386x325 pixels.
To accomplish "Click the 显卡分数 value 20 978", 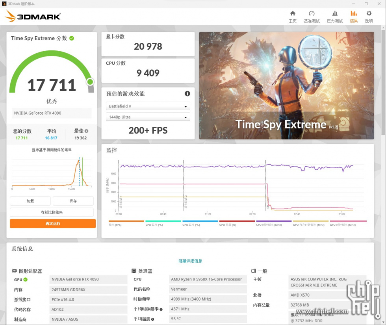I will pos(148,46).
